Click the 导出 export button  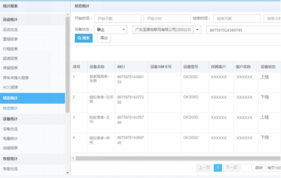pos(104,38)
